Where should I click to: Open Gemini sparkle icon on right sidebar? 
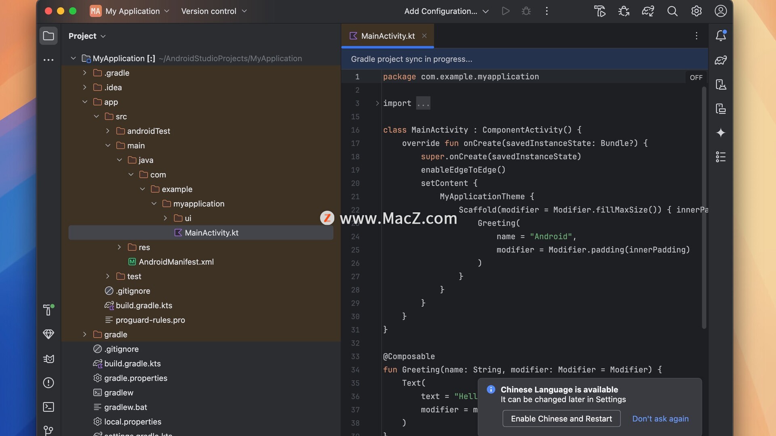[x=721, y=133]
